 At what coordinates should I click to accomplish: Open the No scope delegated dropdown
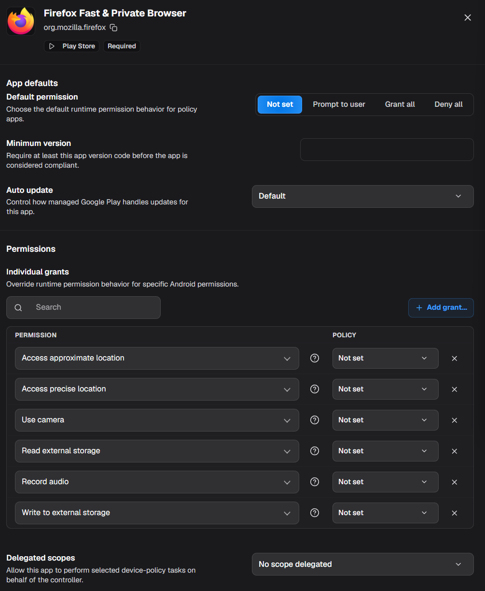coord(363,564)
